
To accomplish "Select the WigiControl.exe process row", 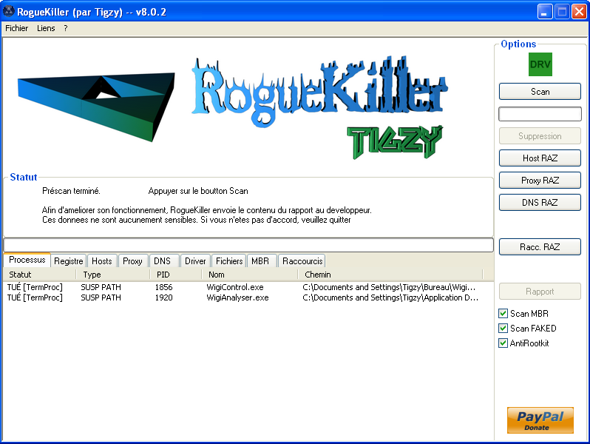I will (x=237, y=287).
